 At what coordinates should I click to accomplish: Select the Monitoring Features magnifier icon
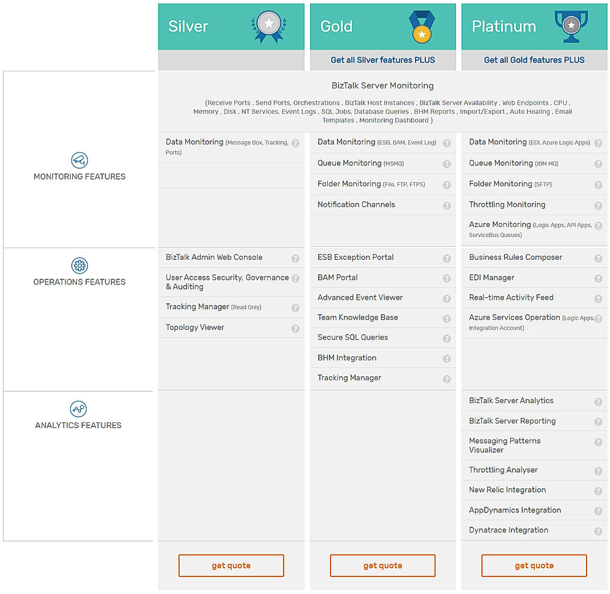pyautogui.click(x=79, y=161)
